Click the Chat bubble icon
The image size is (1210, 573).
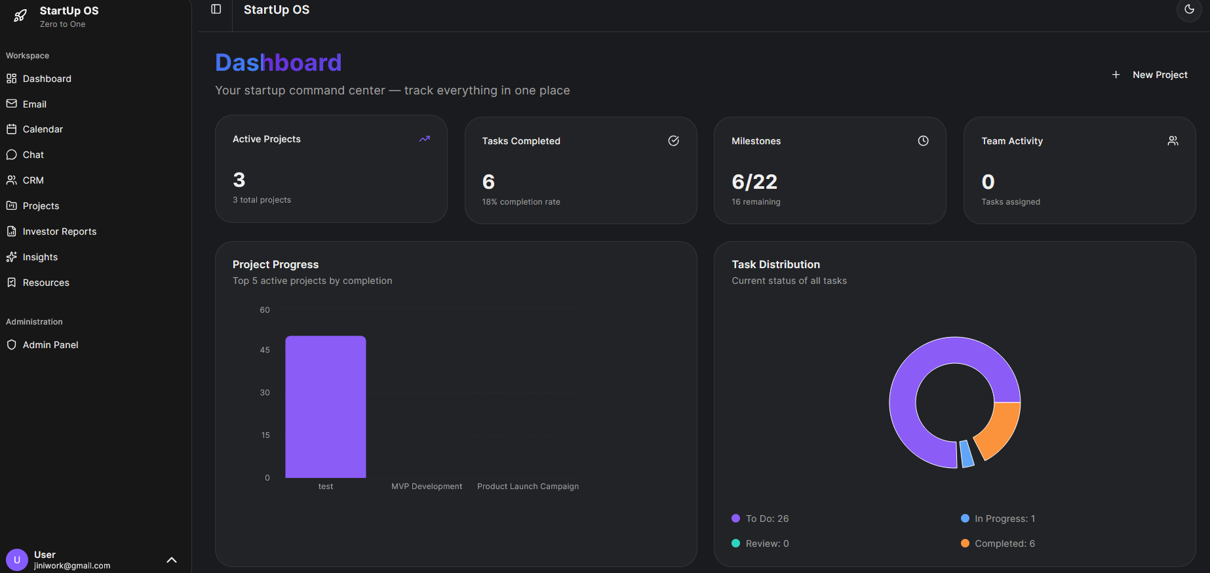(x=11, y=155)
